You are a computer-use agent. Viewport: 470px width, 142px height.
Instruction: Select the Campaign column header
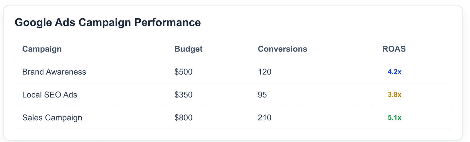point(42,49)
